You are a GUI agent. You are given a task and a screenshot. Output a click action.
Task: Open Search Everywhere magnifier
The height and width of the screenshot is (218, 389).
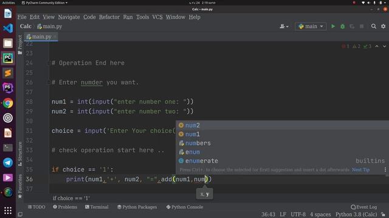coord(374,26)
